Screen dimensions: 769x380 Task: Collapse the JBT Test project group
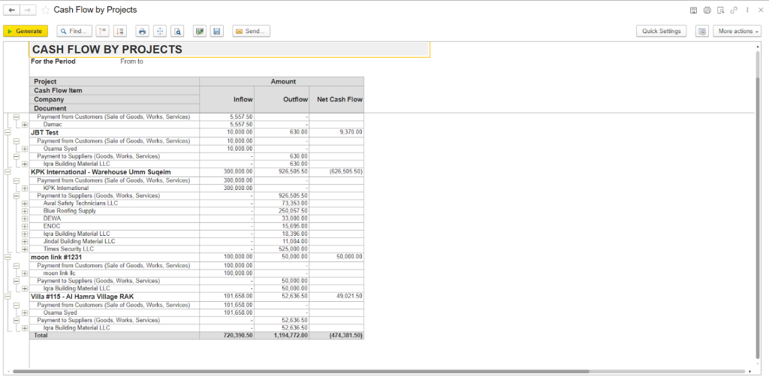(8, 132)
